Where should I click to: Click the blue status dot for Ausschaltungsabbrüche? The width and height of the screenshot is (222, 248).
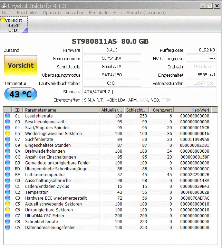coord(8,180)
